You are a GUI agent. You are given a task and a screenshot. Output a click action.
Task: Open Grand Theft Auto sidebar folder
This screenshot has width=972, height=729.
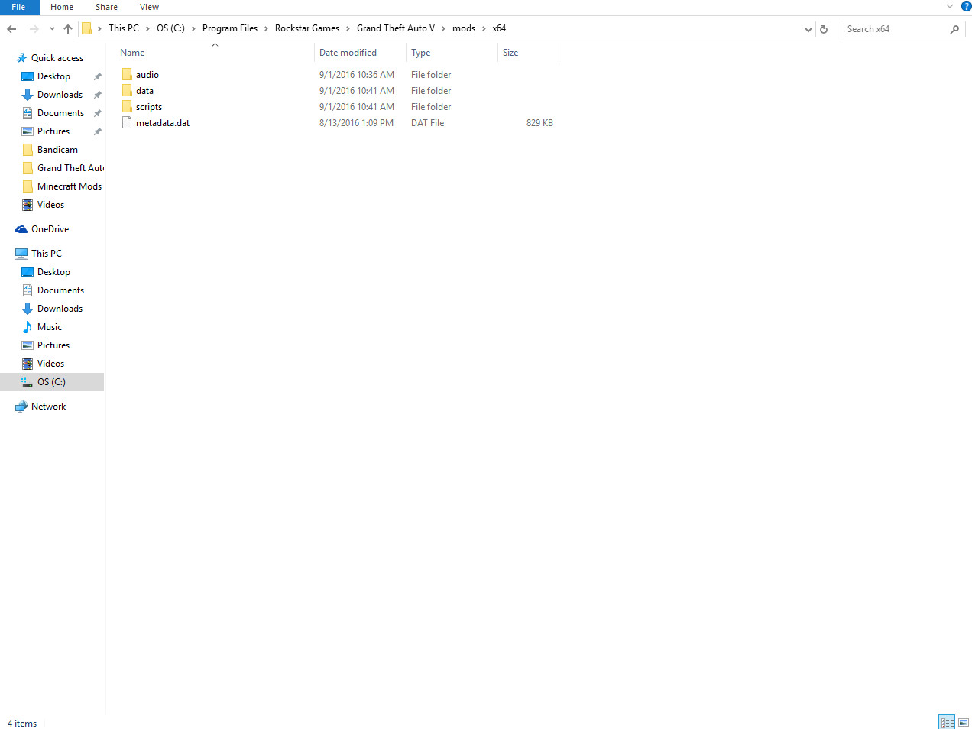[x=70, y=168]
